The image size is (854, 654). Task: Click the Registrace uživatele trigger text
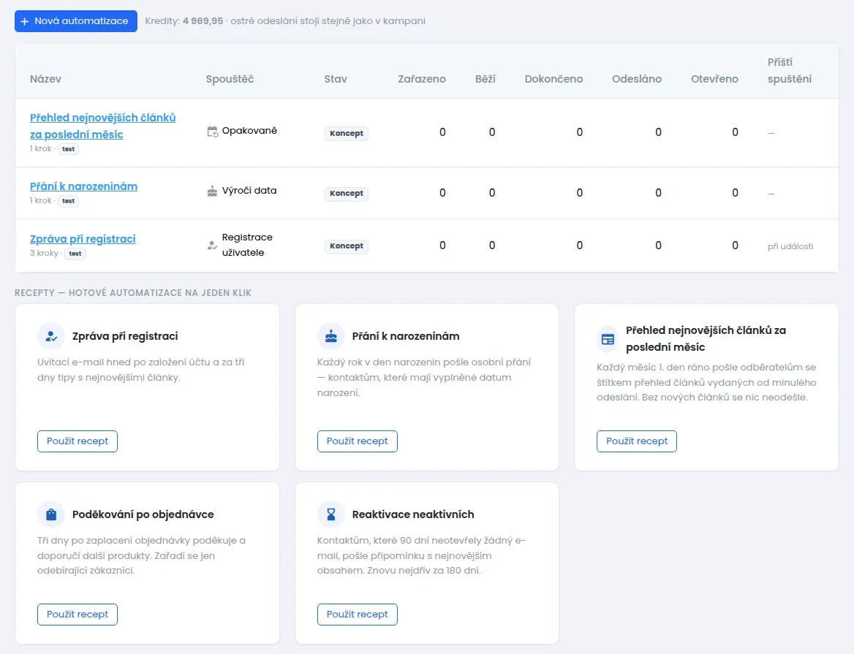pyautogui.click(x=247, y=245)
